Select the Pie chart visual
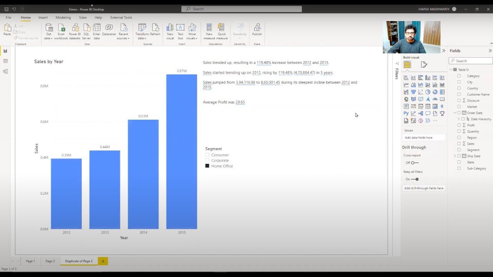493x277 pixels. click(x=428, y=92)
